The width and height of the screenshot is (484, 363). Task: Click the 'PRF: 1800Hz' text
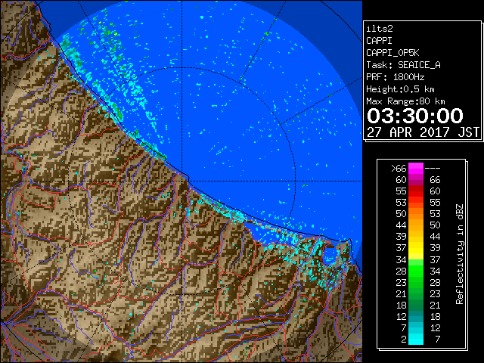[395, 77]
